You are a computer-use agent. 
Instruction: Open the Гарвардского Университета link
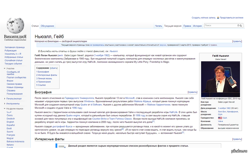point(79,98)
